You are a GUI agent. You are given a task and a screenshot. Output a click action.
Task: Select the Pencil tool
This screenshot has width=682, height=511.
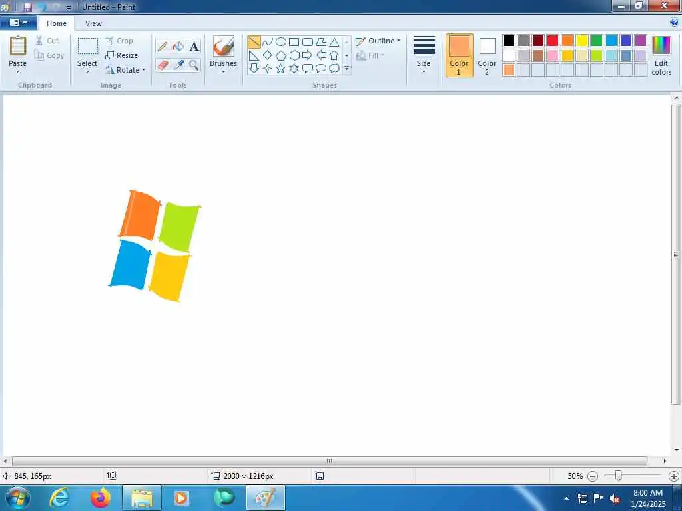coord(163,46)
